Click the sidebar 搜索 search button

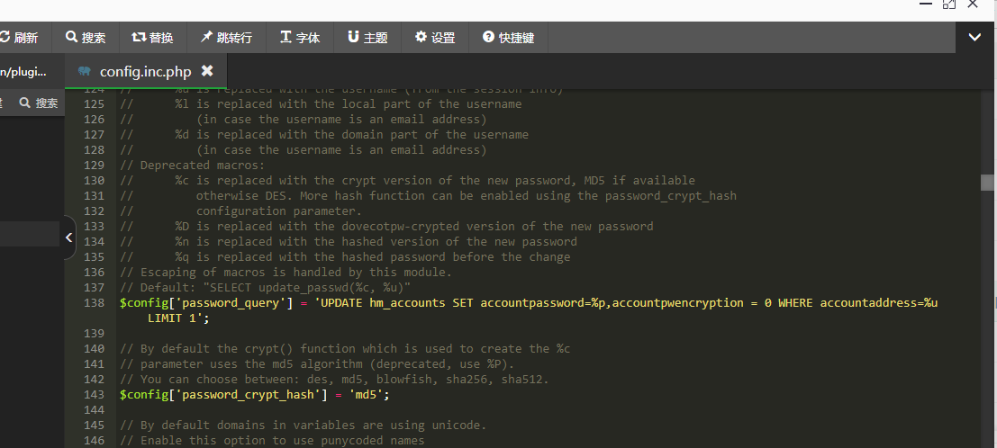click(x=38, y=103)
